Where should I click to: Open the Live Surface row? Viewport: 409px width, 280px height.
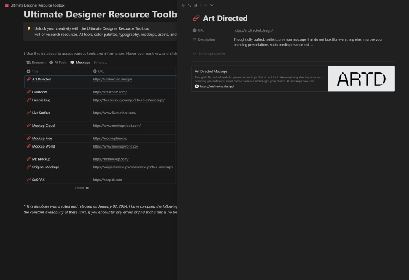coord(41,113)
